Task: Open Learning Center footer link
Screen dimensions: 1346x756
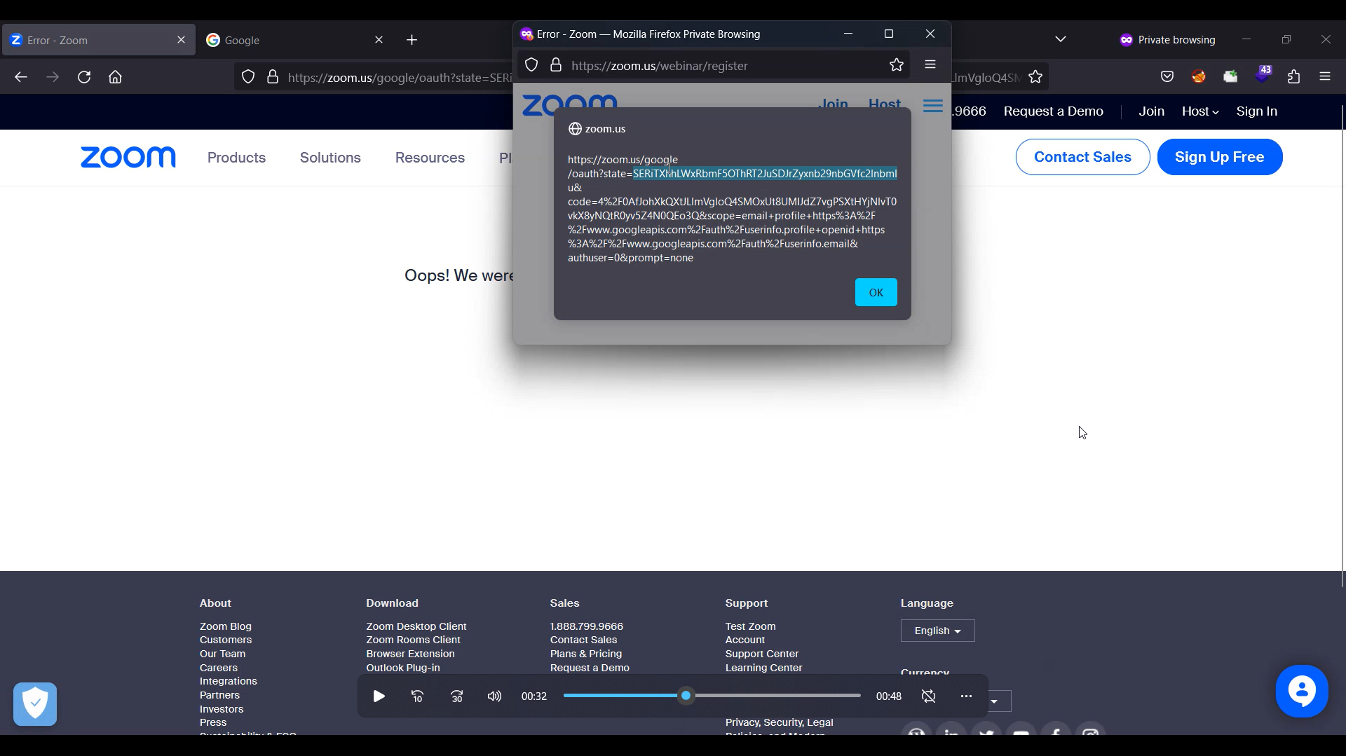Action: (x=763, y=668)
